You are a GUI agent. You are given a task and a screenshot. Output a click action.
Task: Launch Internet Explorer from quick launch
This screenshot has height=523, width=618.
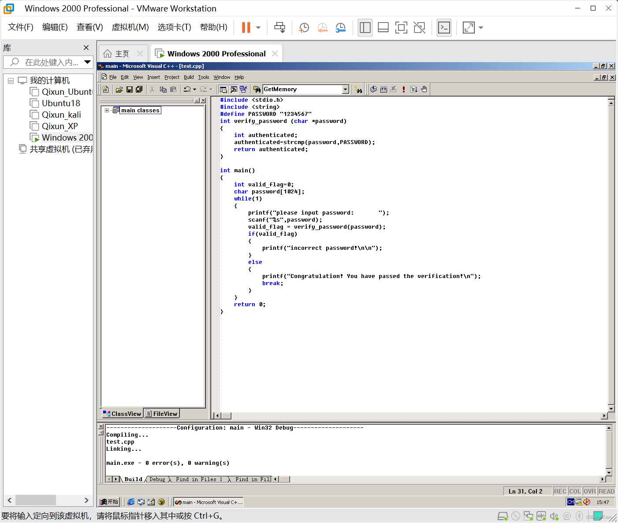coord(131,502)
